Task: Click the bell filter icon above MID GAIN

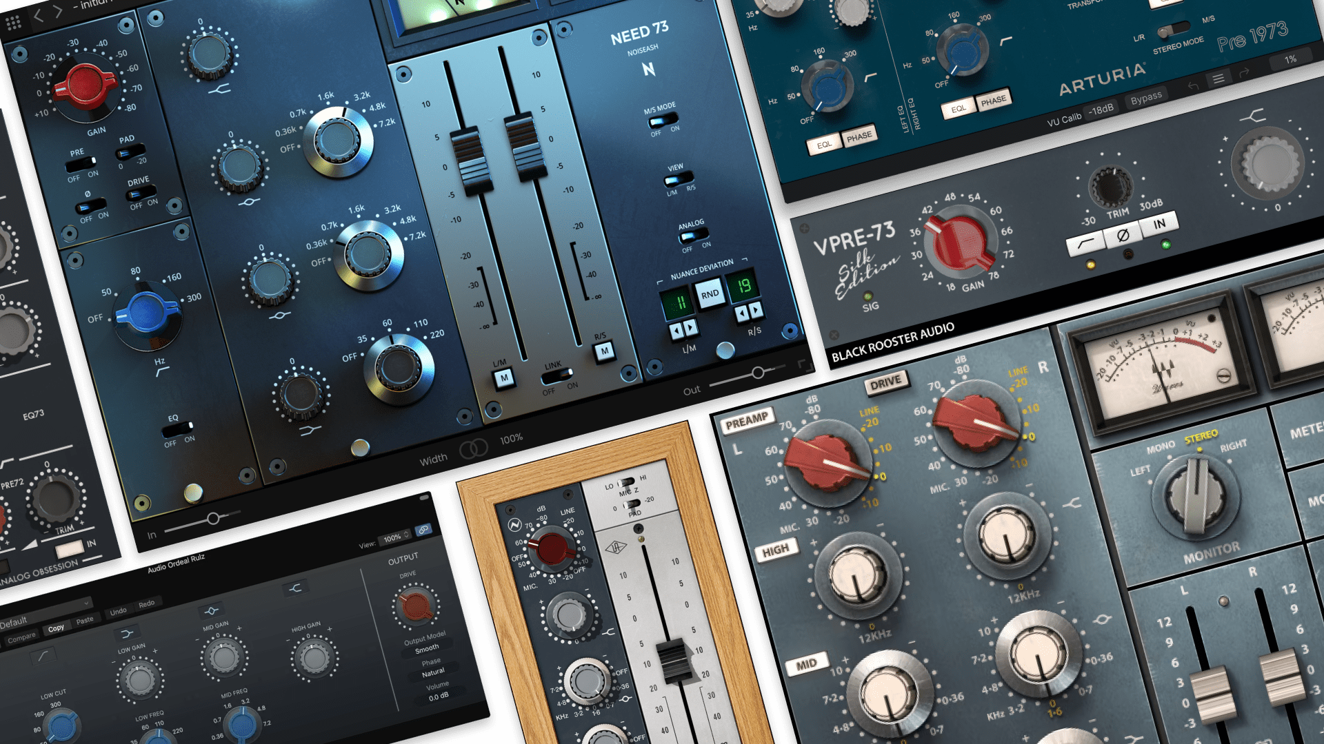Action: tap(211, 610)
